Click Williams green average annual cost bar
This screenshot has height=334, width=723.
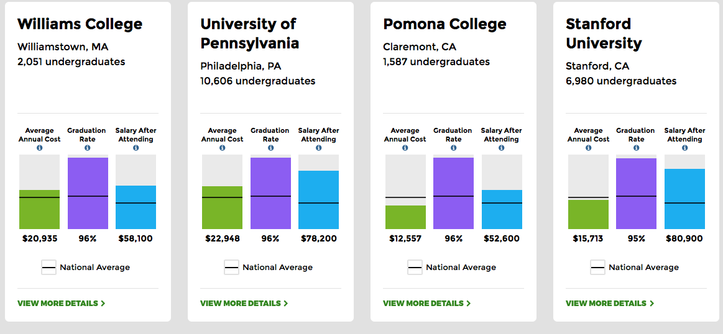coord(39,210)
